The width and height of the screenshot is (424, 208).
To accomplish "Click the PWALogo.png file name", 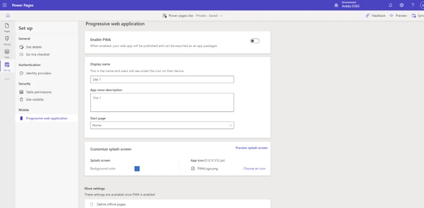I will point(208,169).
